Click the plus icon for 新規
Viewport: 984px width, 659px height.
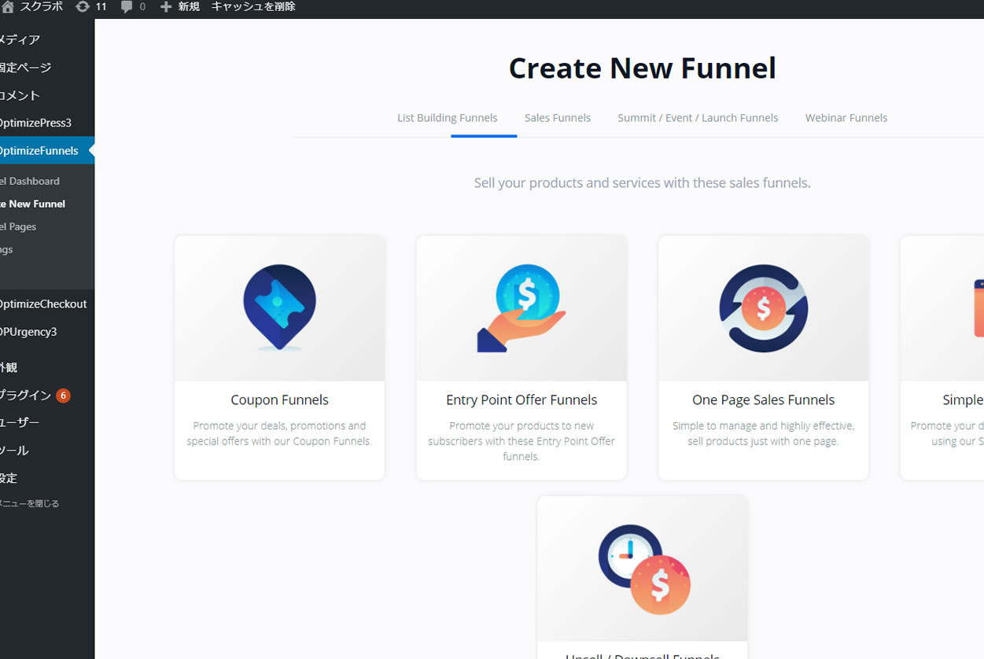pyautogui.click(x=166, y=7)
